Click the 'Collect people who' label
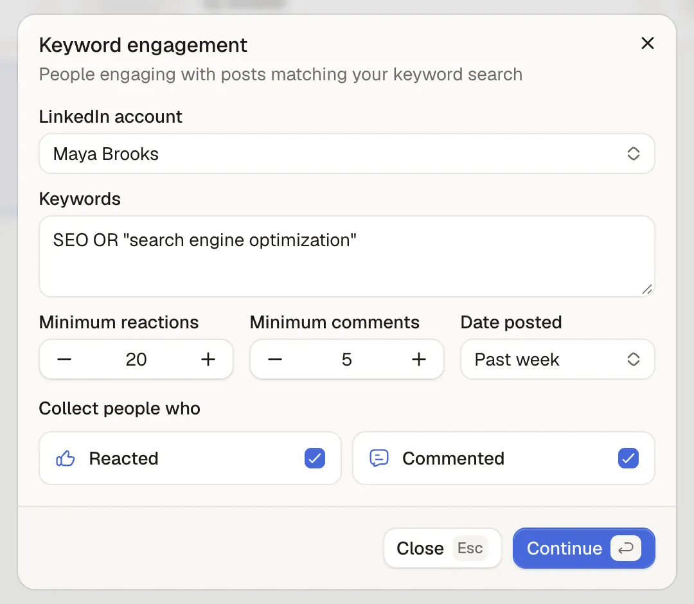694x604 pixels. [120, 408]
